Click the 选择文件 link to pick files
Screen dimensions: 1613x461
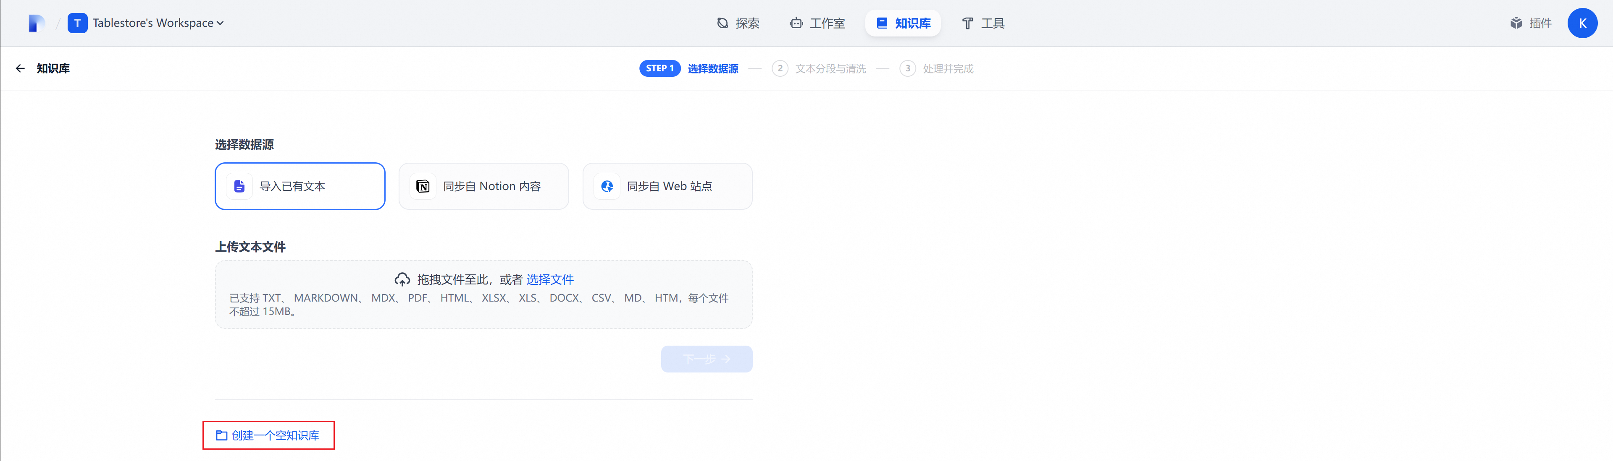tap(550, 279)
